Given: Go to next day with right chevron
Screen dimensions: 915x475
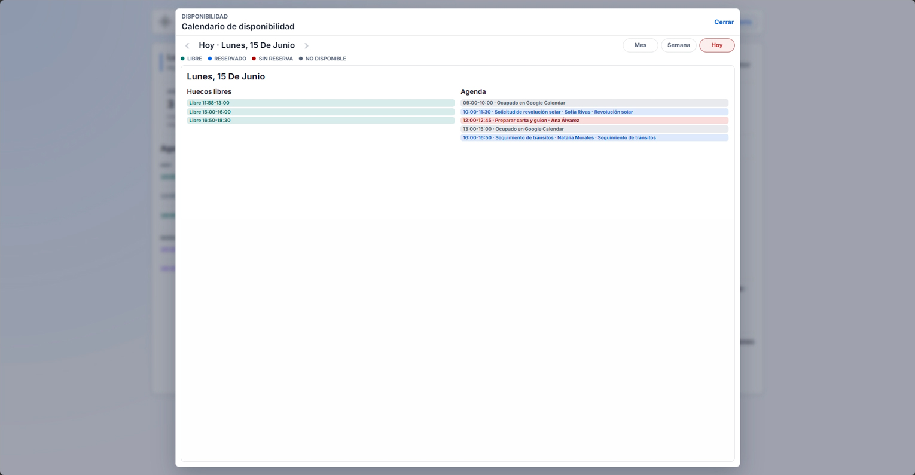Looking at the screenshot, I should coord(306,45).
